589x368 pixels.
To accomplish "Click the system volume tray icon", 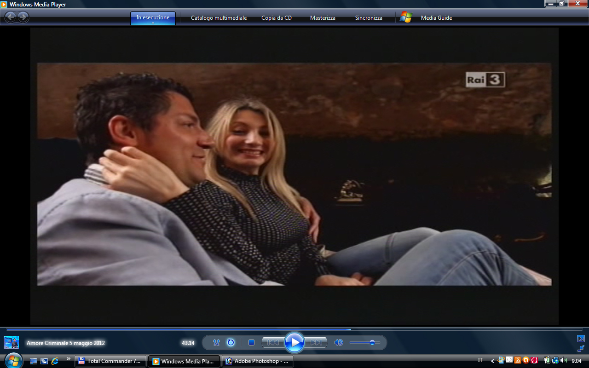I will [x=564, y=361].
